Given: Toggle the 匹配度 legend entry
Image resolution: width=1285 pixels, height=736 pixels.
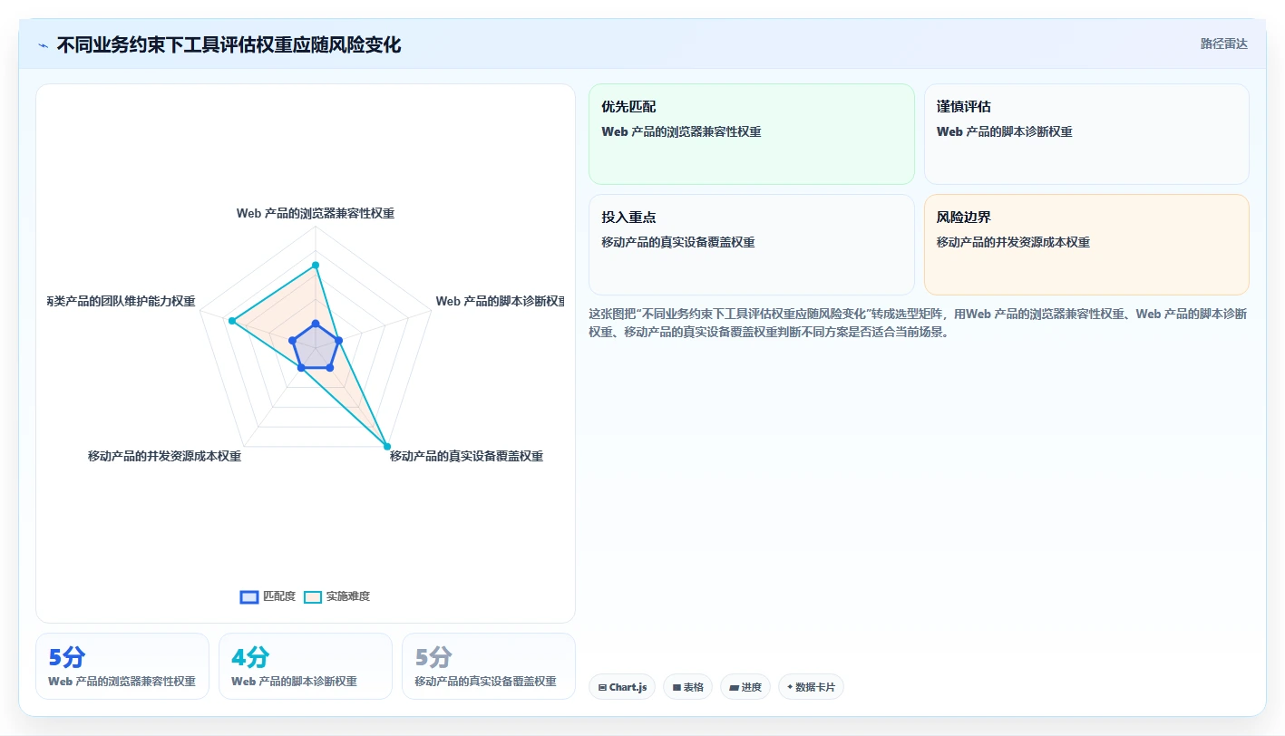Looking at the screenshot, I should point(268,596).
